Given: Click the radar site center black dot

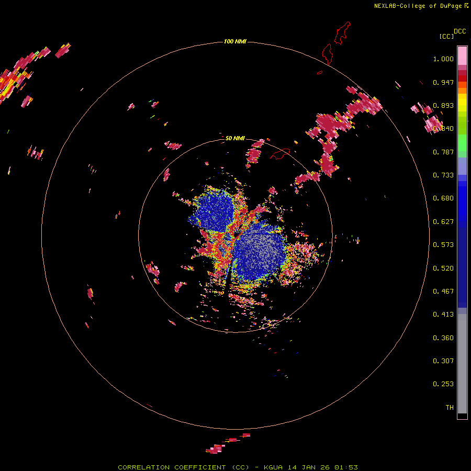Looking at the screenshot, I should pos(237,234).
